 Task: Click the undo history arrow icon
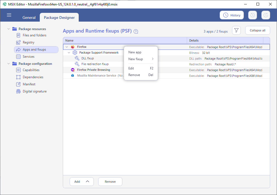click(x=252, y=15)
